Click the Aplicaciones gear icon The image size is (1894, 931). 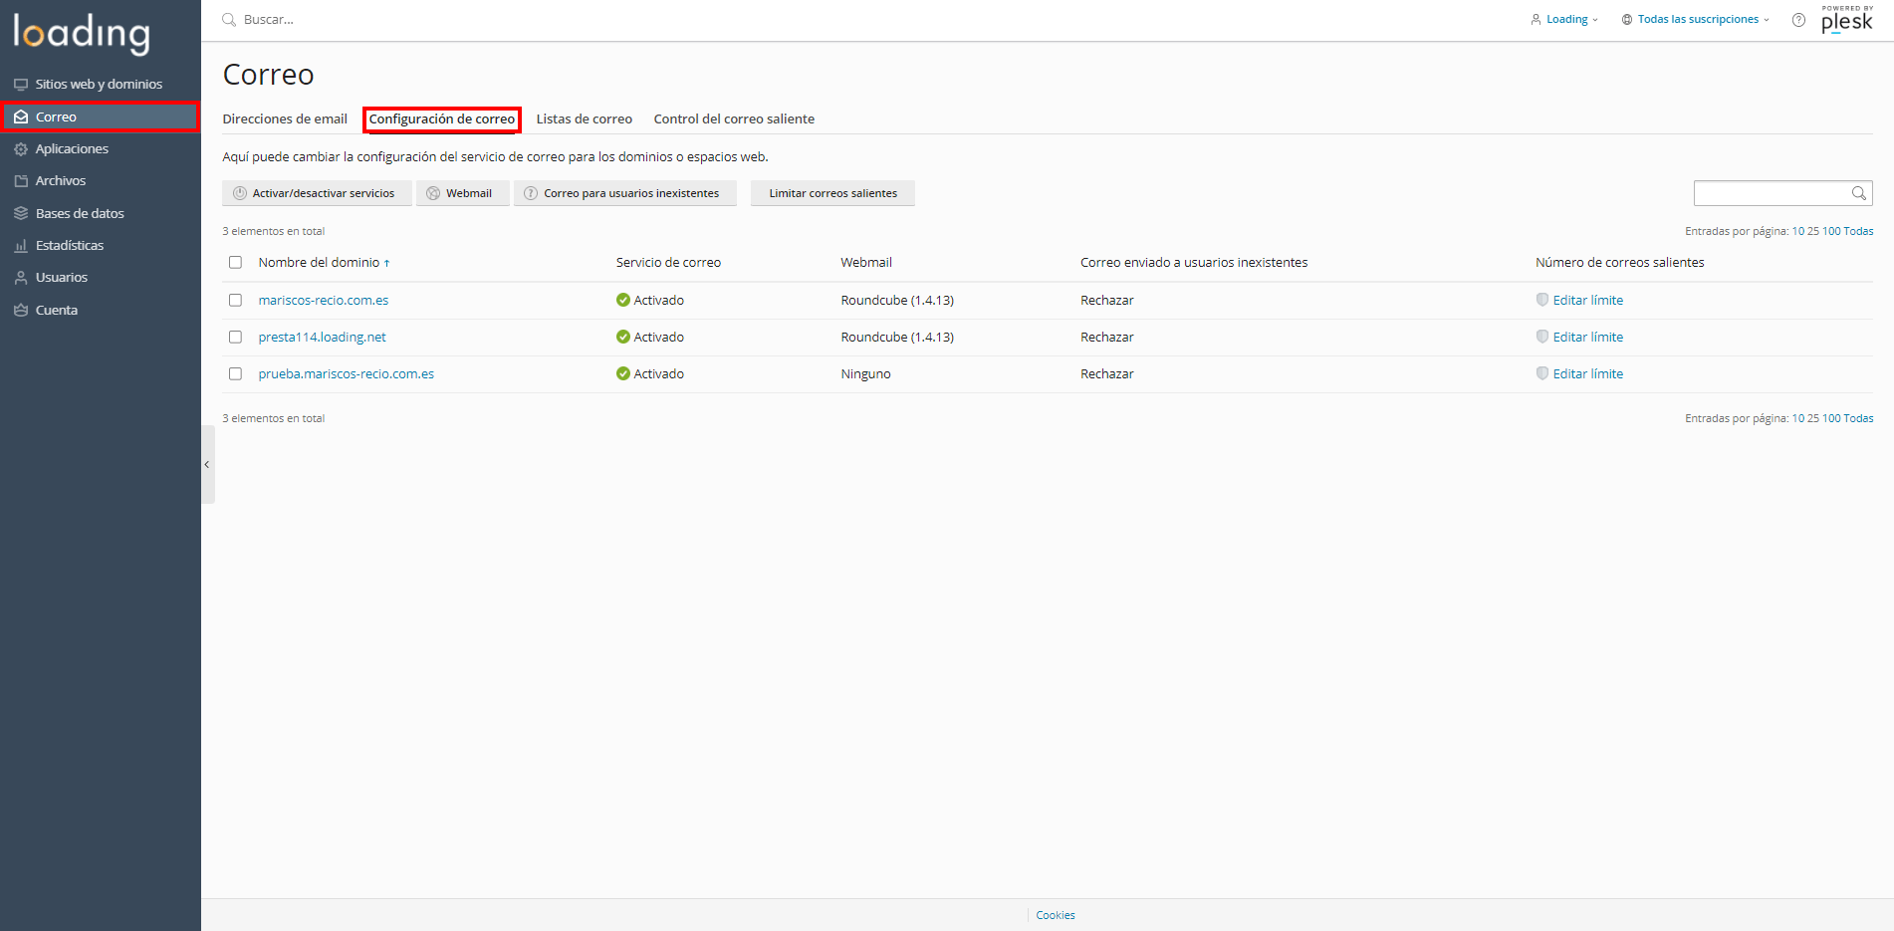[x=20, y=149]
